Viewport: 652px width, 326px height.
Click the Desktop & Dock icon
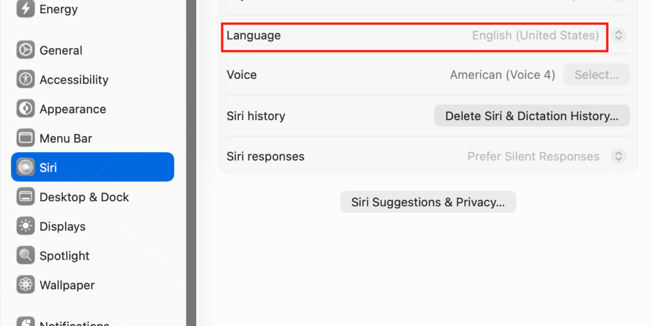[x=25, y=197]
